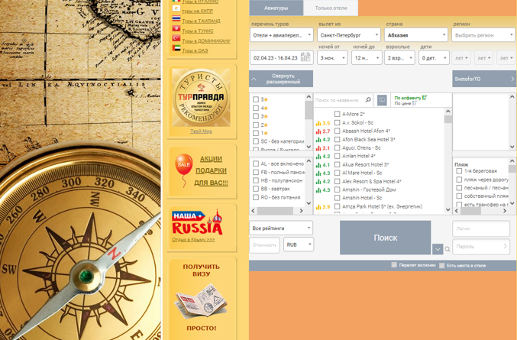Click rating 3.9 icon for Amza Park Hotel
The height and width of the screenshot is (340, 517).
pyautogui.click(x=318, y=207)
